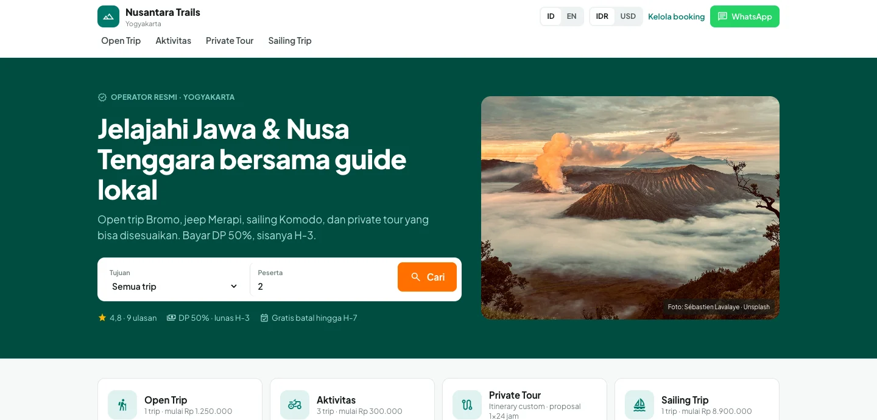Click the 'OPERATOR RESMI · YOGYAKARTA' label

pyautogui.click(x=172, y=97)
